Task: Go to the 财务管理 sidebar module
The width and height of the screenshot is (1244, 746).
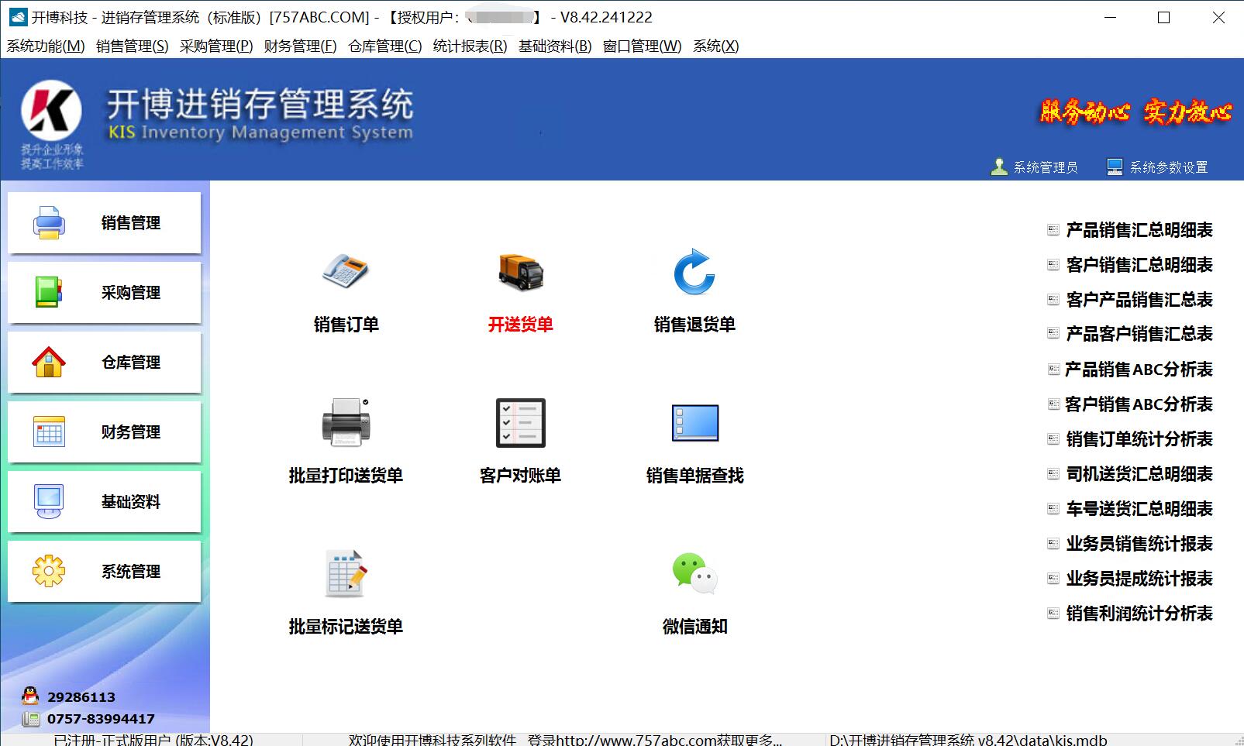Action: coord(105,432)
